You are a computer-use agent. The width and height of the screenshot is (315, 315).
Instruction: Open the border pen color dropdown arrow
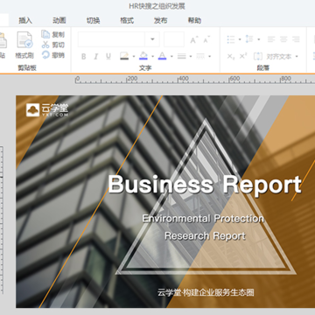[x=134, y=57]
